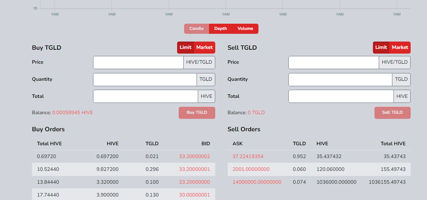This screenshot has height=200, width=427.
Task: Select the 2001.00000000 ask price
Action: (251, 169)
